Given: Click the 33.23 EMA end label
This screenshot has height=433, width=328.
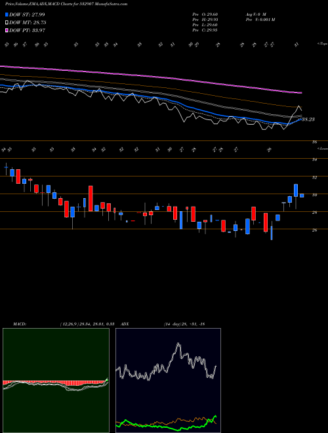Looking at the screenshot, I should (x=308, y=119).
